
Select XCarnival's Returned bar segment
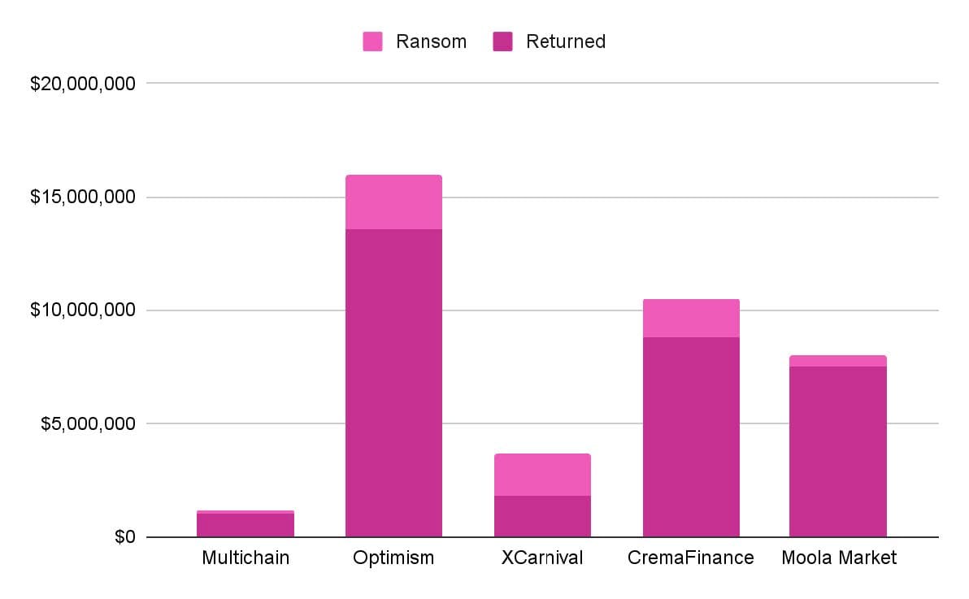(542, 516)
